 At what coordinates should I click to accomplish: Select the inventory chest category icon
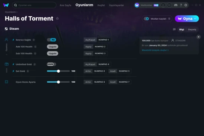coord(7,64)
